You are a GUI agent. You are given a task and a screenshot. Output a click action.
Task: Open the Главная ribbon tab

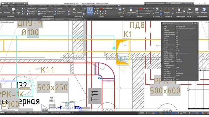point(5,6)
